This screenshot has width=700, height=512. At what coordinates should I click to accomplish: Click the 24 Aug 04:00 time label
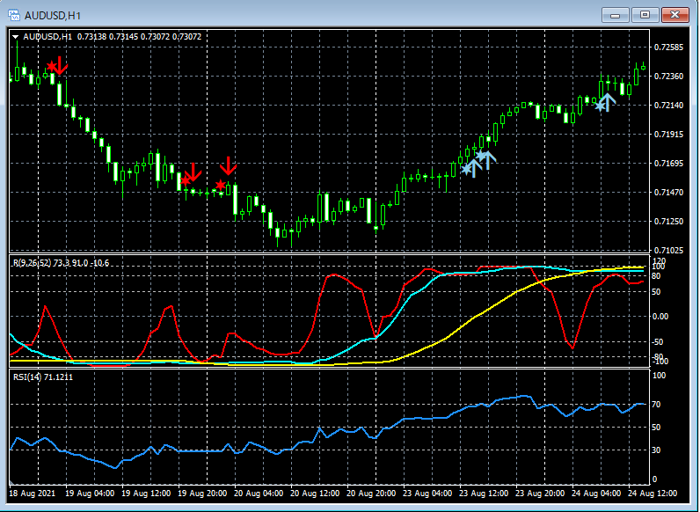[596, 494]
